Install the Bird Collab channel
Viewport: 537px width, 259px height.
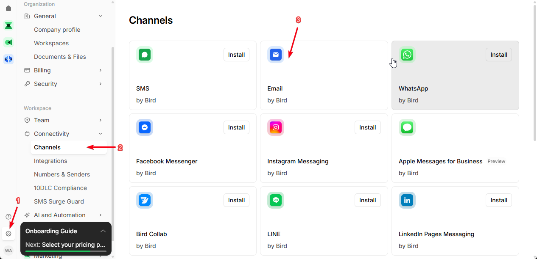[236, 200]
